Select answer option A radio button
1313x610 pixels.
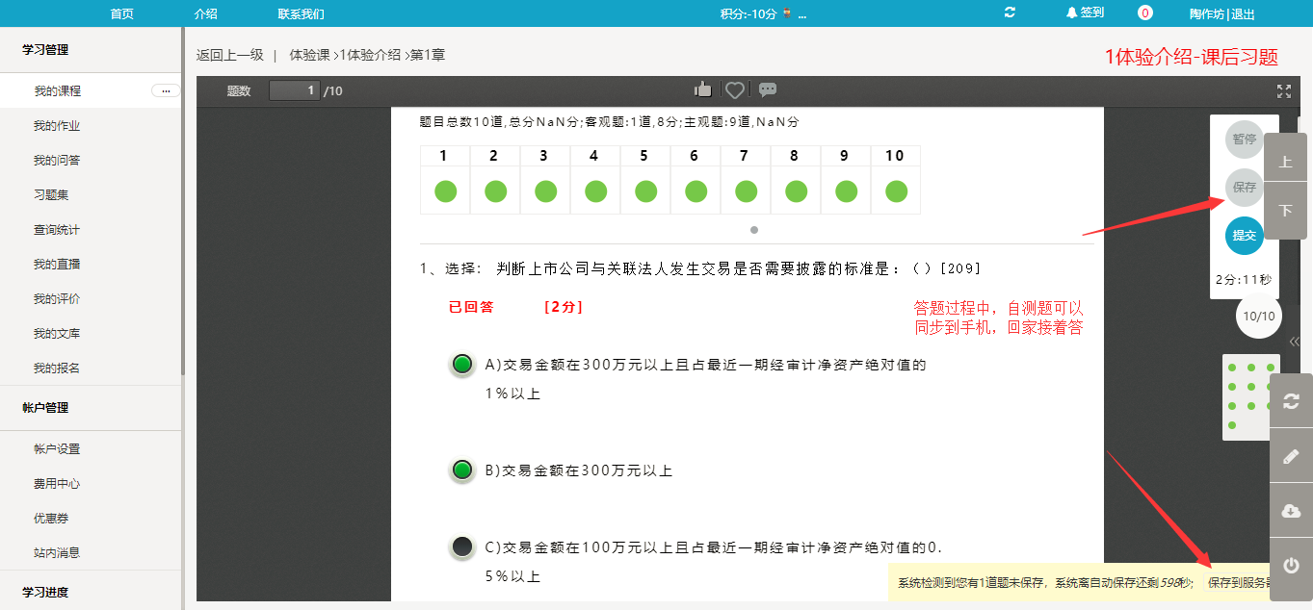point(462,364)
